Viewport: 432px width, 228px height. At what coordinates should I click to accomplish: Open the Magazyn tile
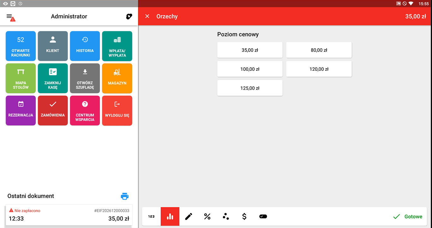117,78
